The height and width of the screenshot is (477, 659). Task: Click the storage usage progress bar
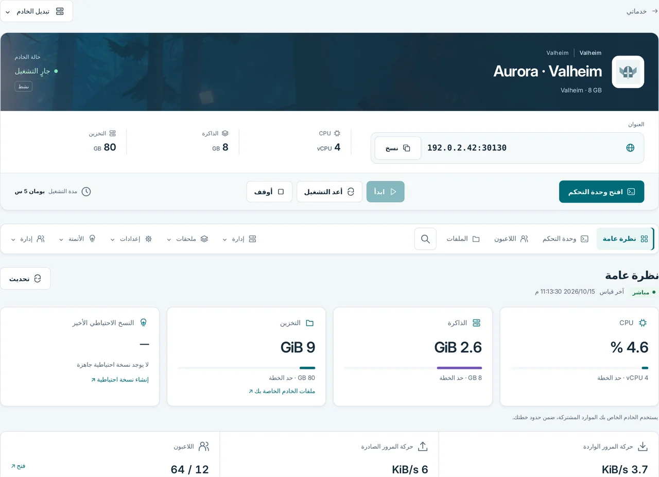tap(246, 368)
